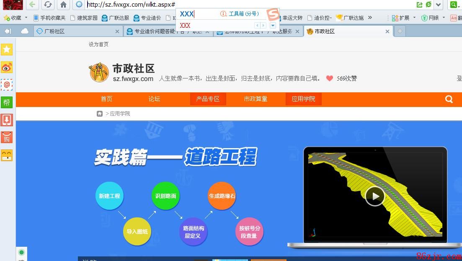Open the Weibo sidebar icon
The image size is (462, 261).
(7, 67)
